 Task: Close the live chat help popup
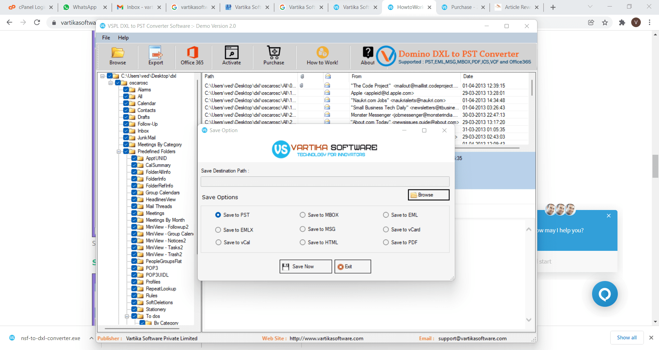(x=609, y=215)
